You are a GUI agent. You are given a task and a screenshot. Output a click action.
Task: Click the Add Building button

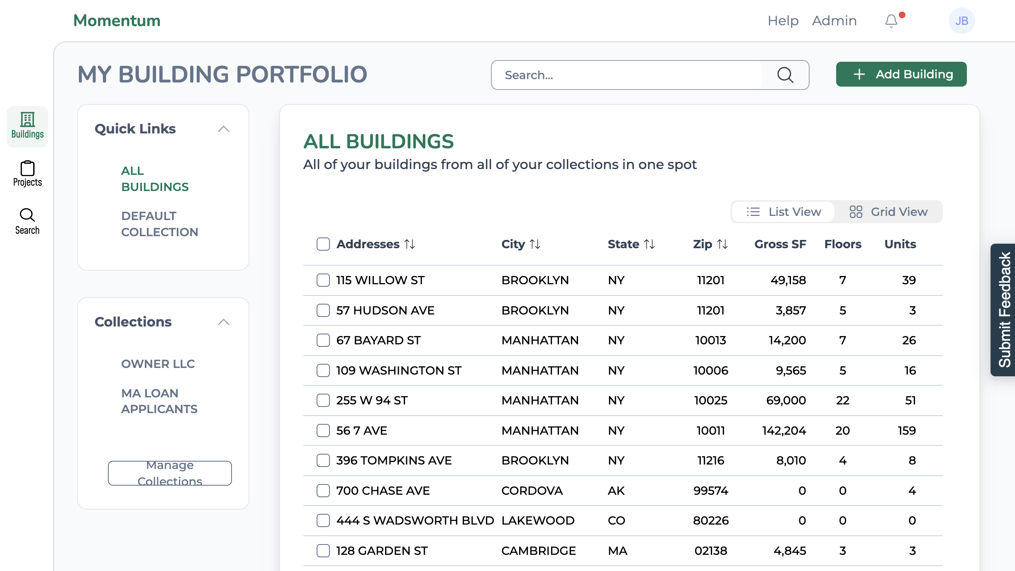coord(901,74)
